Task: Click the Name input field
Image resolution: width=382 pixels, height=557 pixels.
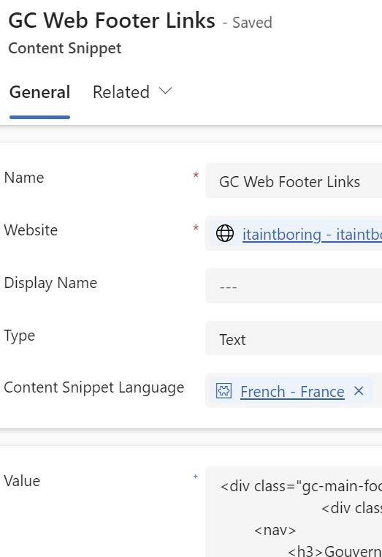Action: 294,181
